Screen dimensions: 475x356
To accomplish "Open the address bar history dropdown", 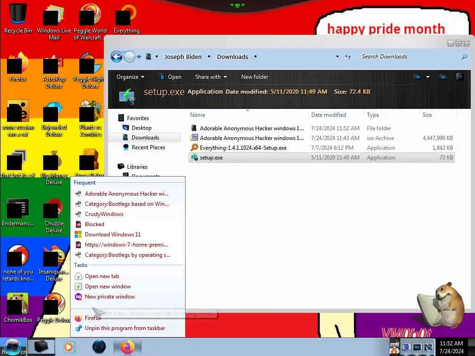I will click(x=337, y=57).
